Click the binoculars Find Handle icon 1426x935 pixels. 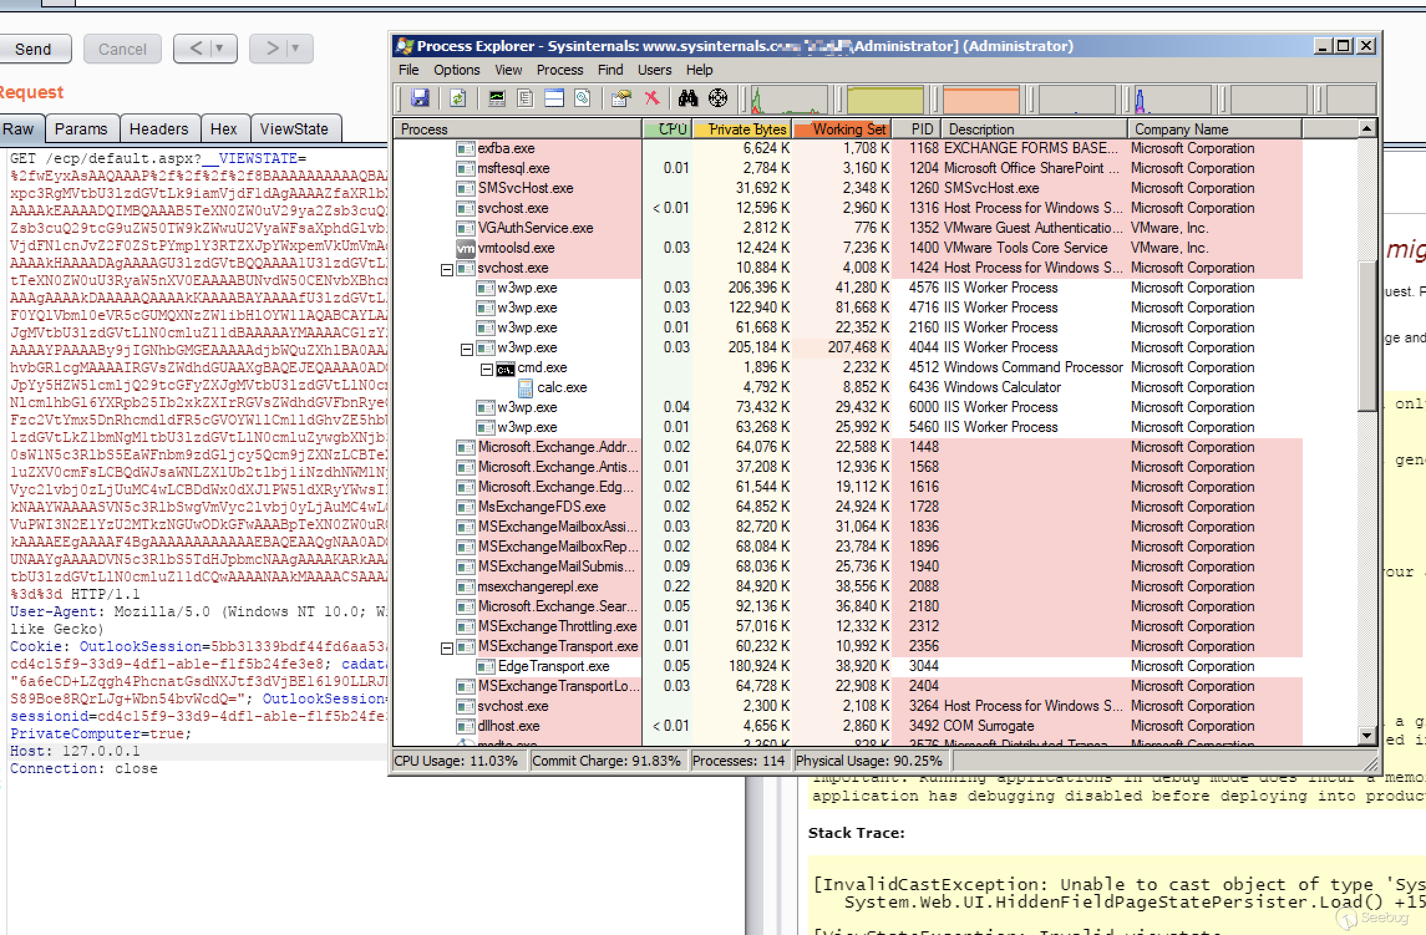coord(687,98)
